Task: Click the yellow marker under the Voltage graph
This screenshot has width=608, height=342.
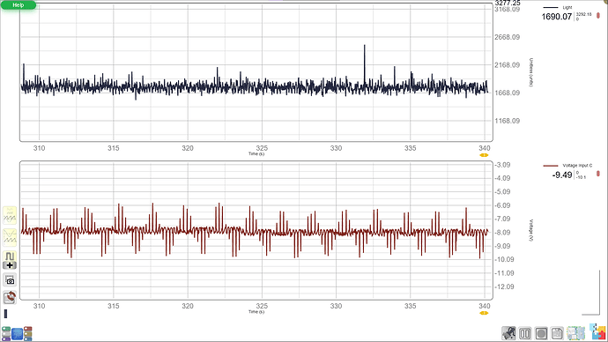Action: [x=484, y=313]
